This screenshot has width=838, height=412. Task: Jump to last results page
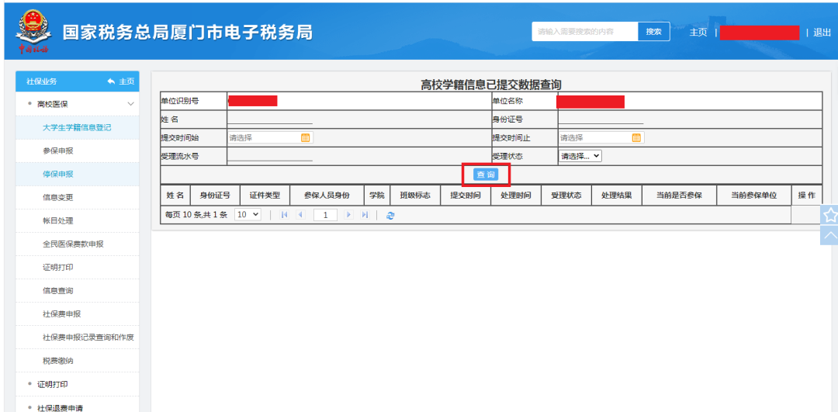[x=365, y=215]
